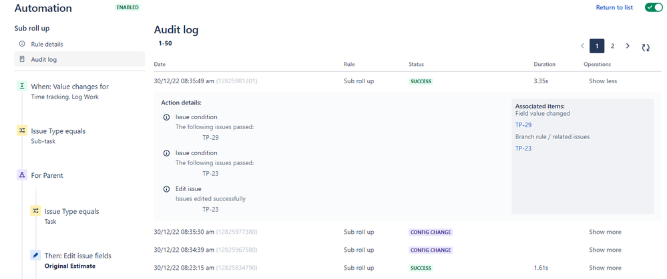Select page 2 in pagination

(x=612, y=46)
